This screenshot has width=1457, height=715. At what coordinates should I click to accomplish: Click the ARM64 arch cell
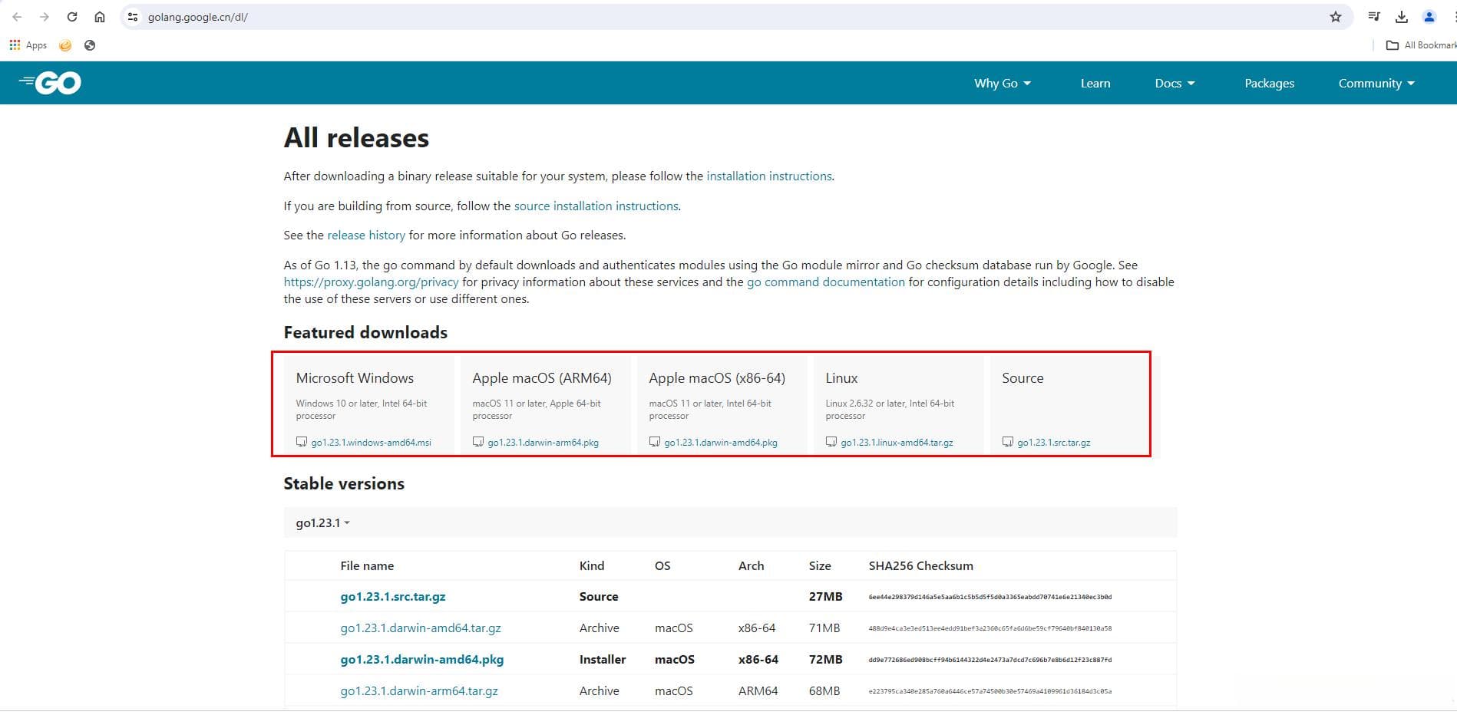pyautogui.click(x=758, y=691)
